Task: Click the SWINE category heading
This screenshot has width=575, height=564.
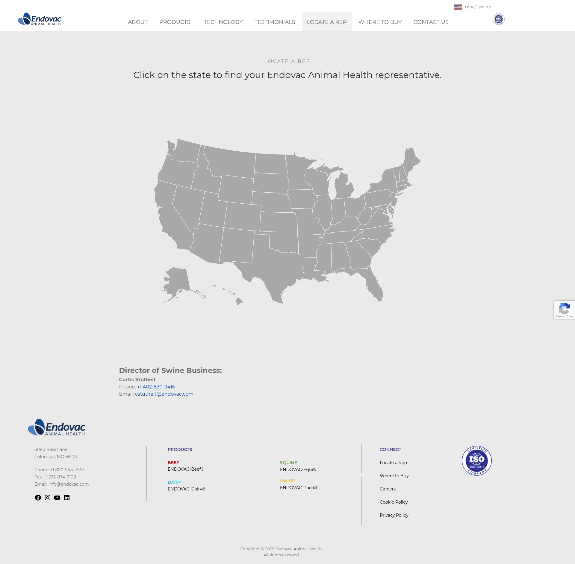Action: (x=287, y=481)
